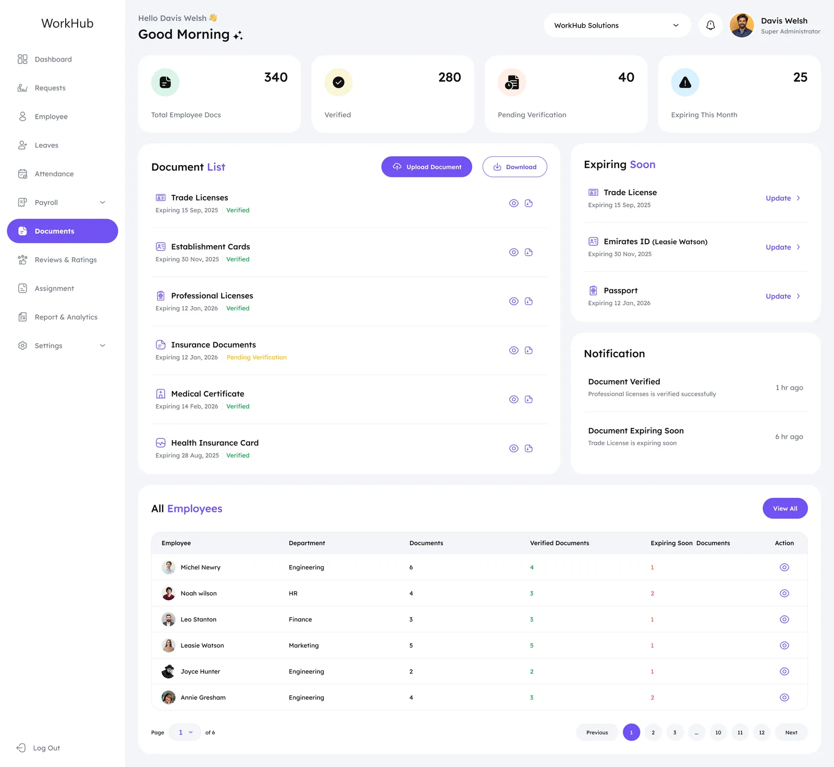Open Report & Analytics in the sidebar
Image resolution: width=834 pixels, height=767 pixels.
point(63,317)
